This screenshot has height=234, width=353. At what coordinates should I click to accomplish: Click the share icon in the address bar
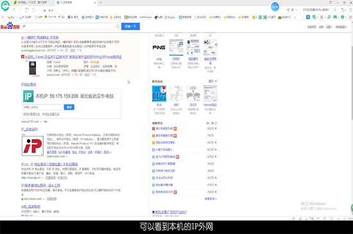point(288,10)
